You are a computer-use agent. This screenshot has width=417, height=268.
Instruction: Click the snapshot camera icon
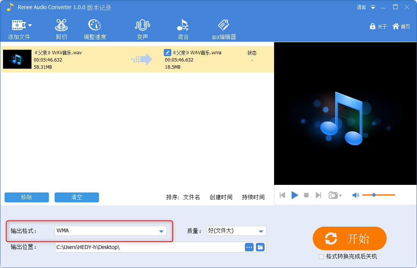click(333, 195)
